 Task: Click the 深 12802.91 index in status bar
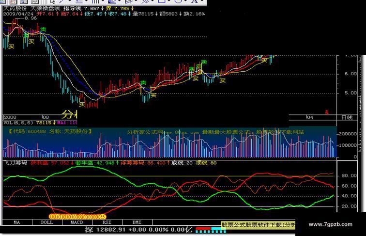[x=105, y=230]
